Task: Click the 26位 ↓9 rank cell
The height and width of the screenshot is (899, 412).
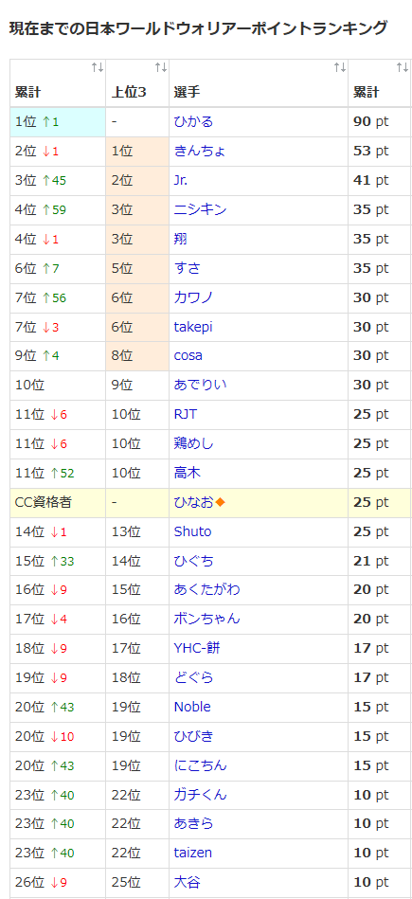Action: click(x=58, y=882)
